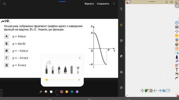Open the page number 1 indicator
The height and width of the screenshot is (100, 179).
[168, 91]
